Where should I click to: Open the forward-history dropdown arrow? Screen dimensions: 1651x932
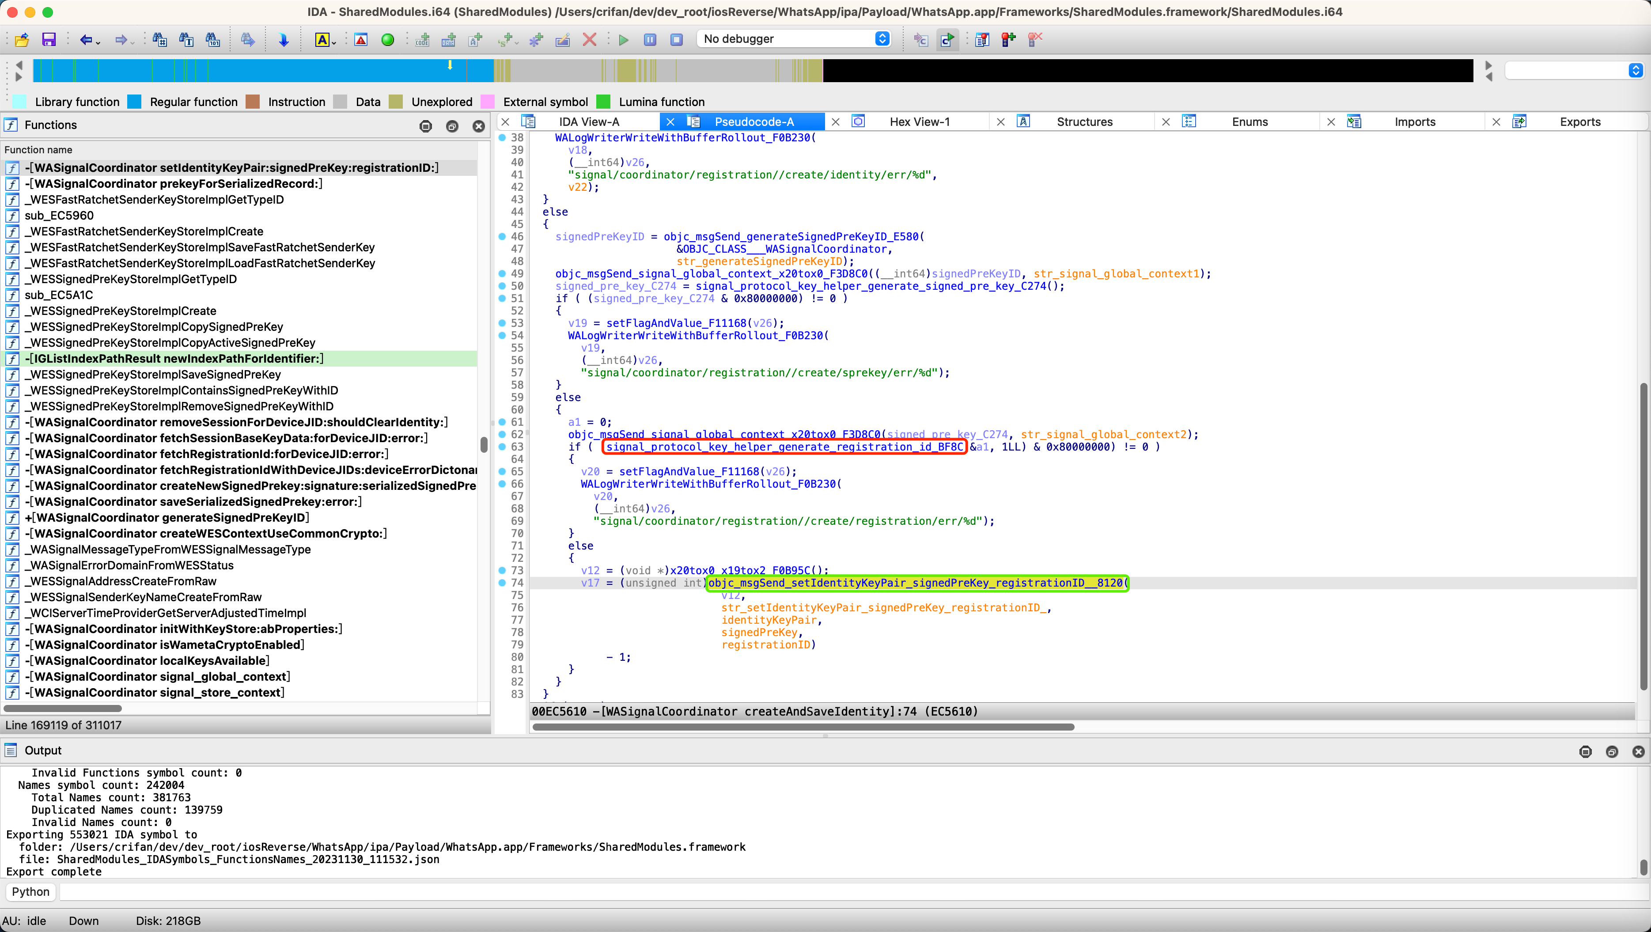pyautogui.click(x=133, y=42)
